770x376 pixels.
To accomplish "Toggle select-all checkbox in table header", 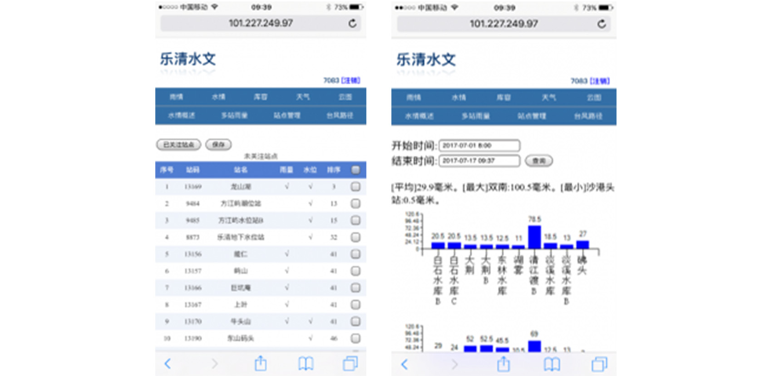I will [x=355, y=170].
